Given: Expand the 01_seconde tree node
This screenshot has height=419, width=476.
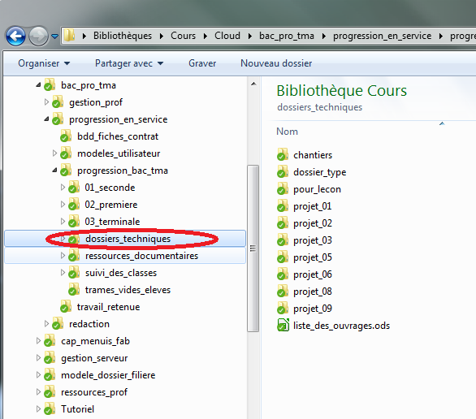Looking at the screenshot, I should 63,188.
